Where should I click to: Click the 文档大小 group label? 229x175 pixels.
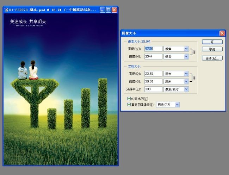pyautogui.click(x=134, y=67)
